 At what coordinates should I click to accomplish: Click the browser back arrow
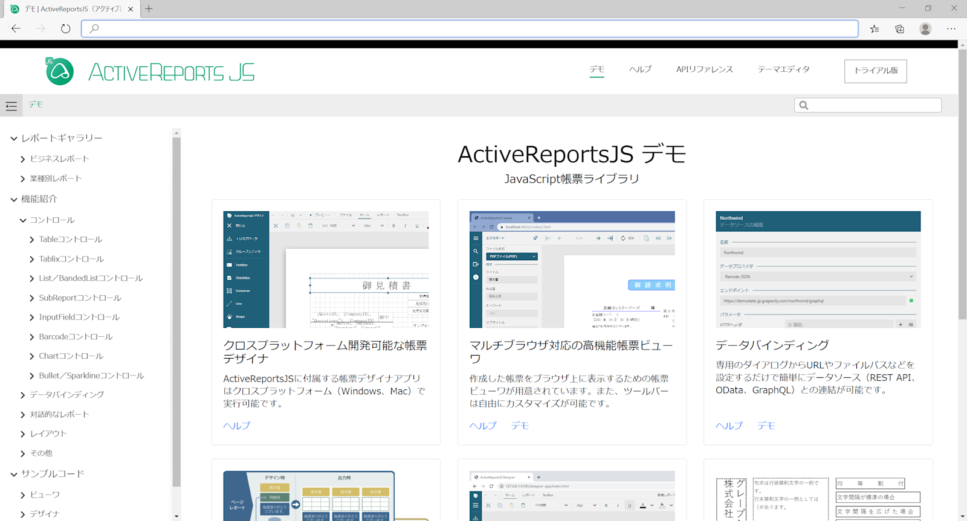point(16,28)
